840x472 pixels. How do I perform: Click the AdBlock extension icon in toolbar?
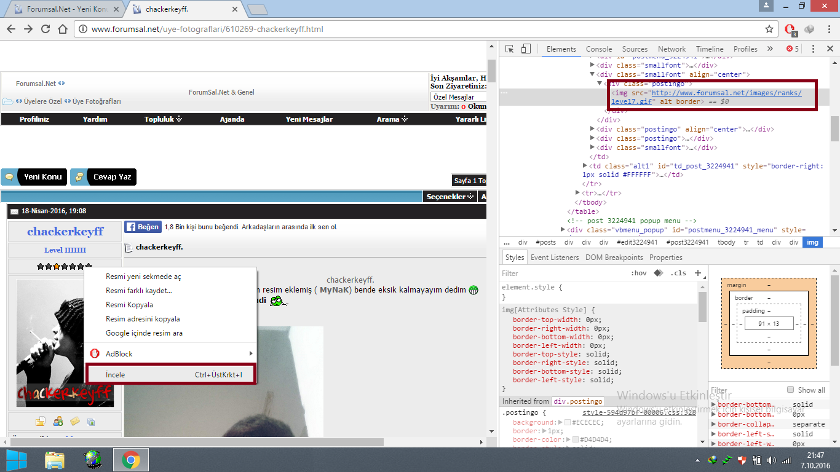point(791,29)
